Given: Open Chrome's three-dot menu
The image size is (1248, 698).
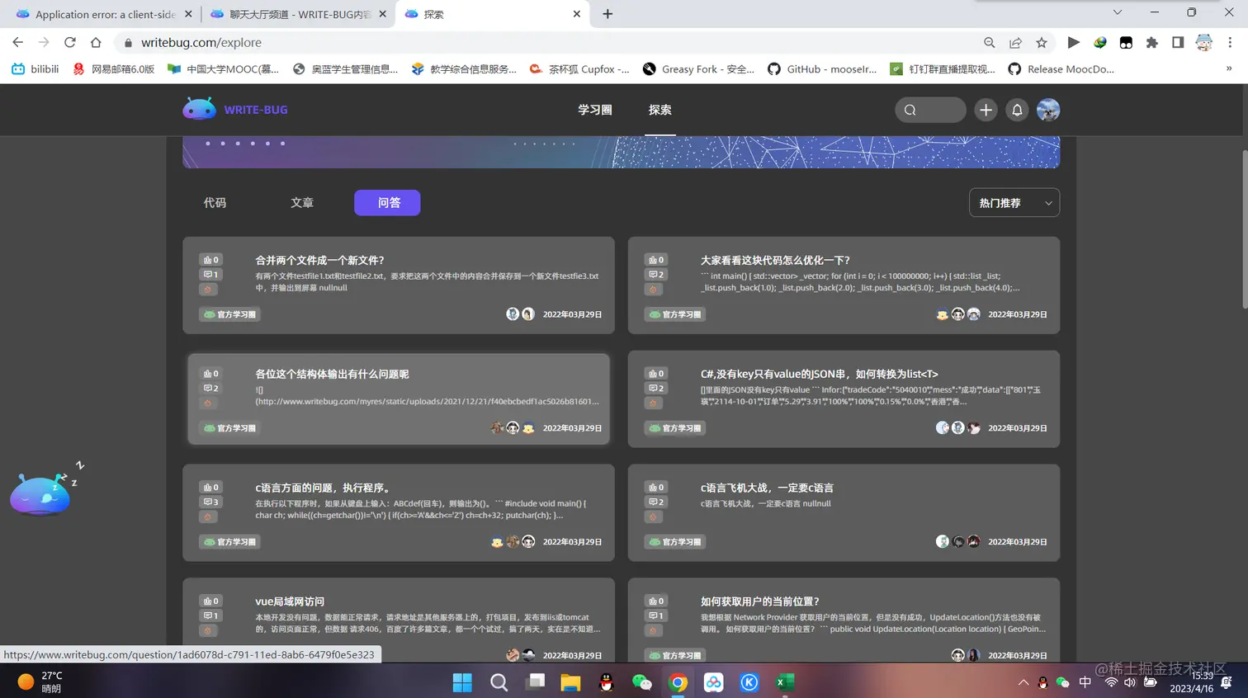Looking at the screenshot, I should (x=1230, y=42).
